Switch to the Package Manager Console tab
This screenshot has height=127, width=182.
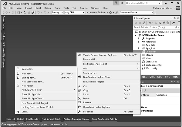point(76,119)
